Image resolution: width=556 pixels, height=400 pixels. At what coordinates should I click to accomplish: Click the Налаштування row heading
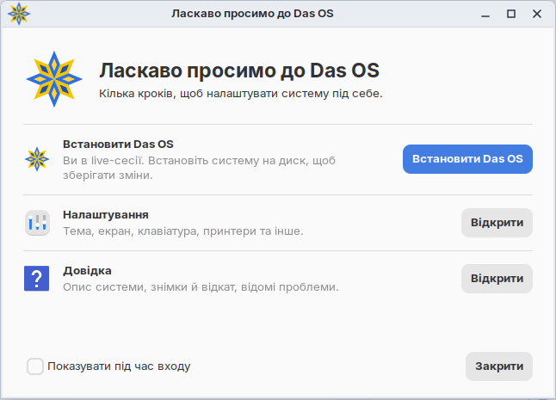tap(106, 215)
